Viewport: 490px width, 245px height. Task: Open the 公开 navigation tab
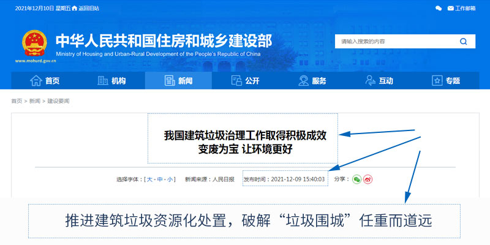(246, 81)
